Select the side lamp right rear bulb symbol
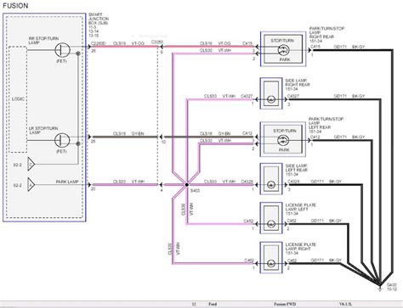403x308 pixels. pos(271,99)
